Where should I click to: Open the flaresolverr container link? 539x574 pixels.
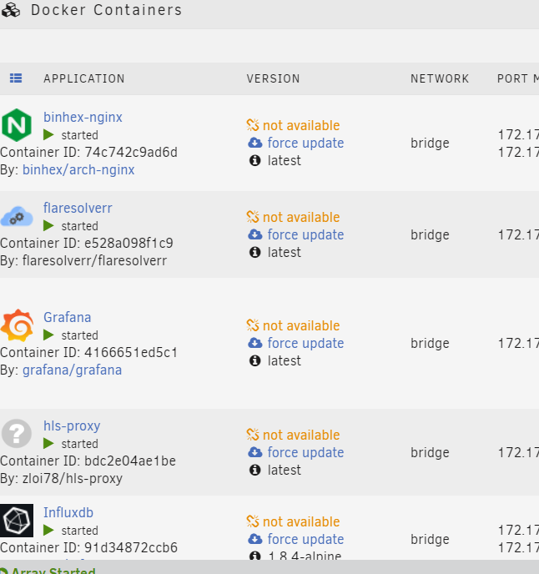tap(78, 208)
